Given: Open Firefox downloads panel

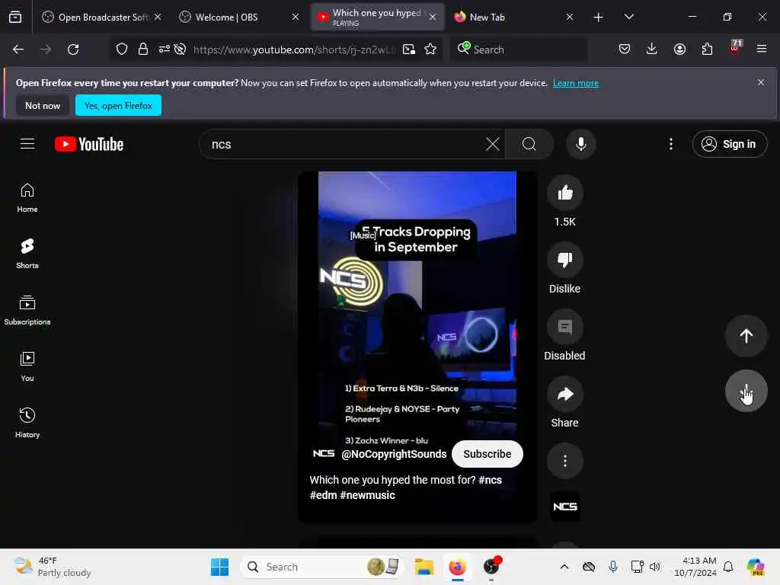Looking at the screenshot, I should coord(652,49).
